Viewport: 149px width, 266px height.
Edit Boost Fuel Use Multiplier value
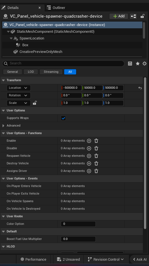pyautogui.click(x=78, y=239)
